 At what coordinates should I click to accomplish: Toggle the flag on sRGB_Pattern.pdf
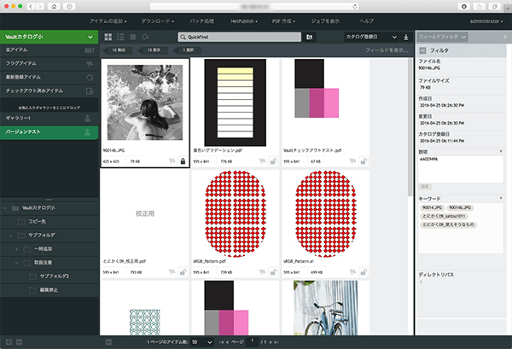pos(262,272)
